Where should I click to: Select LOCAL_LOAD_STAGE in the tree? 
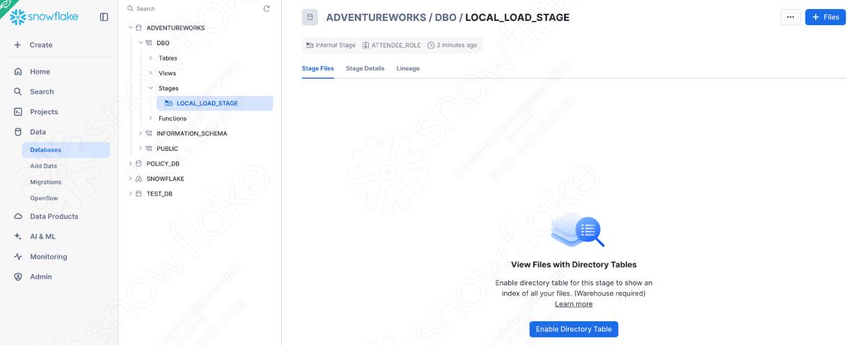(x=214, y=104)
